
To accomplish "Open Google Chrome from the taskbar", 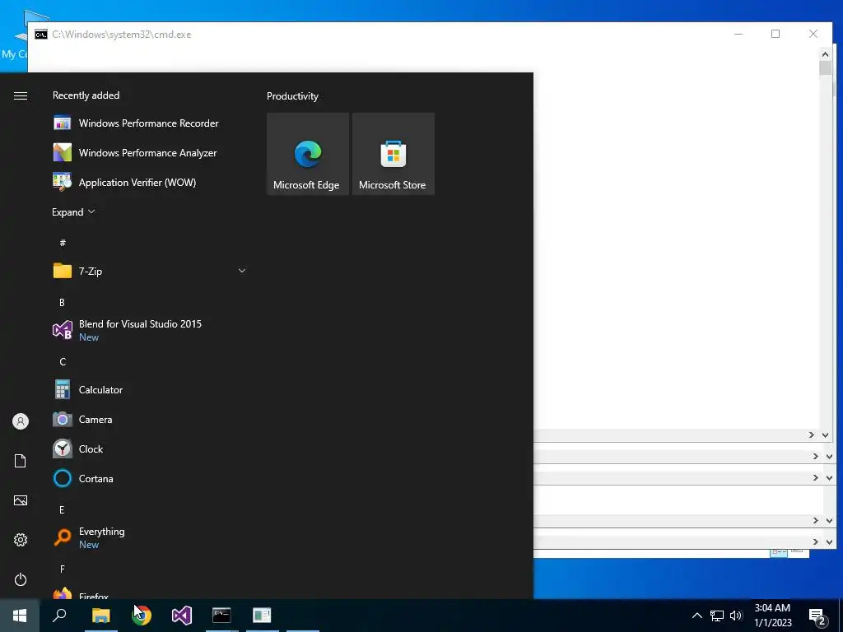I will point(142,616).
